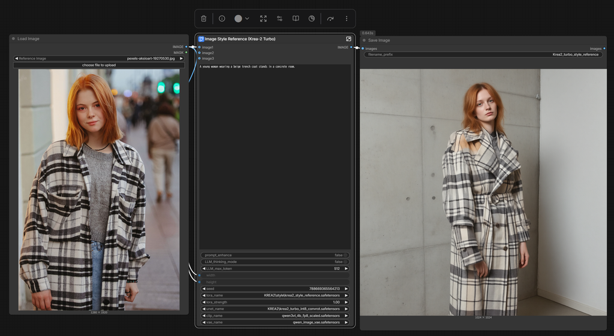Click the image3 input socket
Viewport: 614px width, 336px height.
[199, 58]
